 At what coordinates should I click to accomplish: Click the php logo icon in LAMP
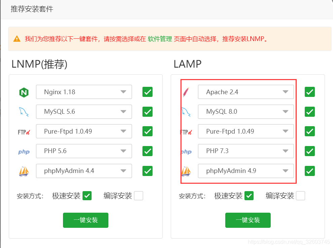[186, 152]
